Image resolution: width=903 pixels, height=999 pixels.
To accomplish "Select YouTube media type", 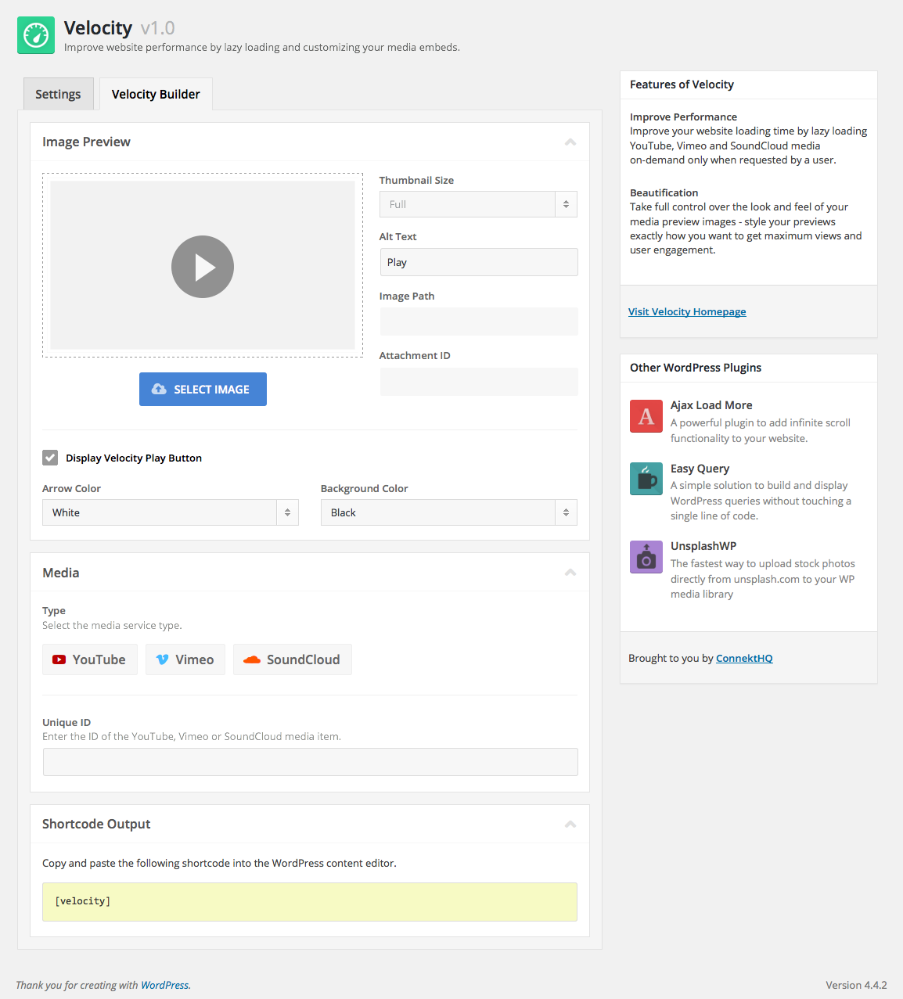I will (x=90, y=659).
